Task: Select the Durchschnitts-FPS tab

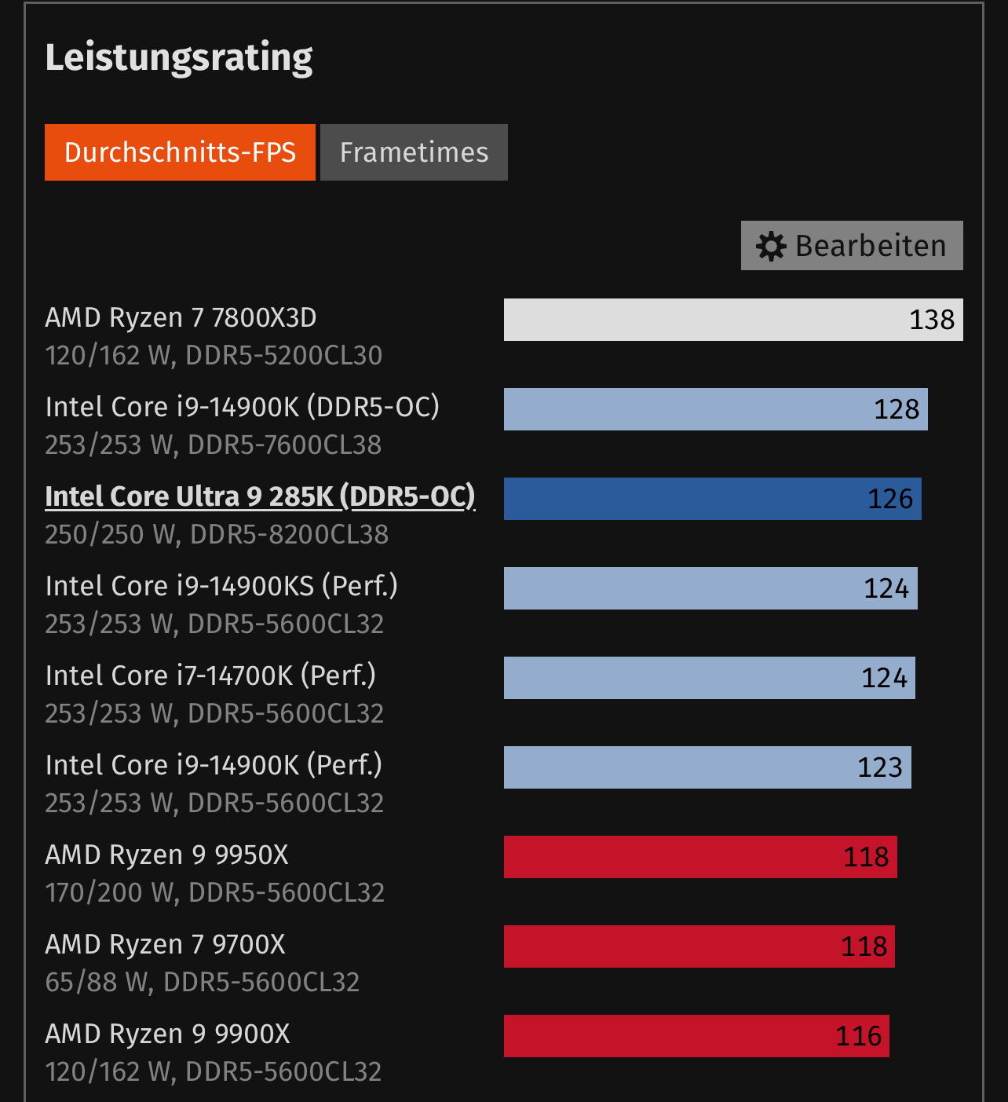Action: [180, 152]
